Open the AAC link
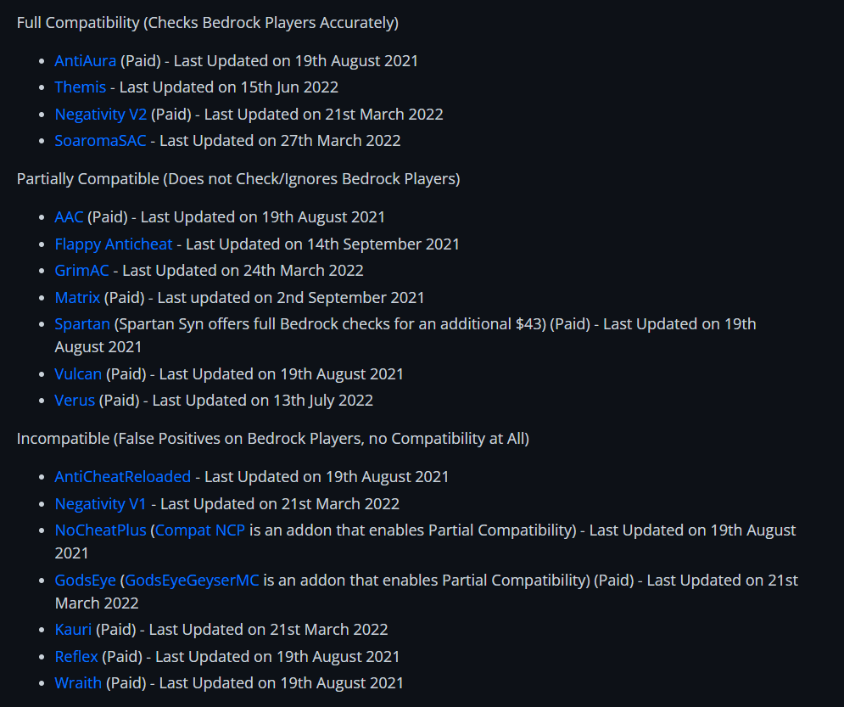 (x=69, y=216)
